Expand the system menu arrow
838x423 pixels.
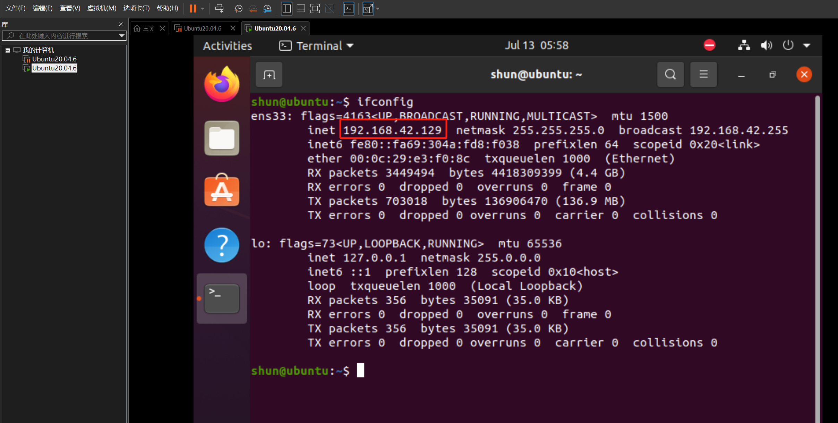pos(807,45)
